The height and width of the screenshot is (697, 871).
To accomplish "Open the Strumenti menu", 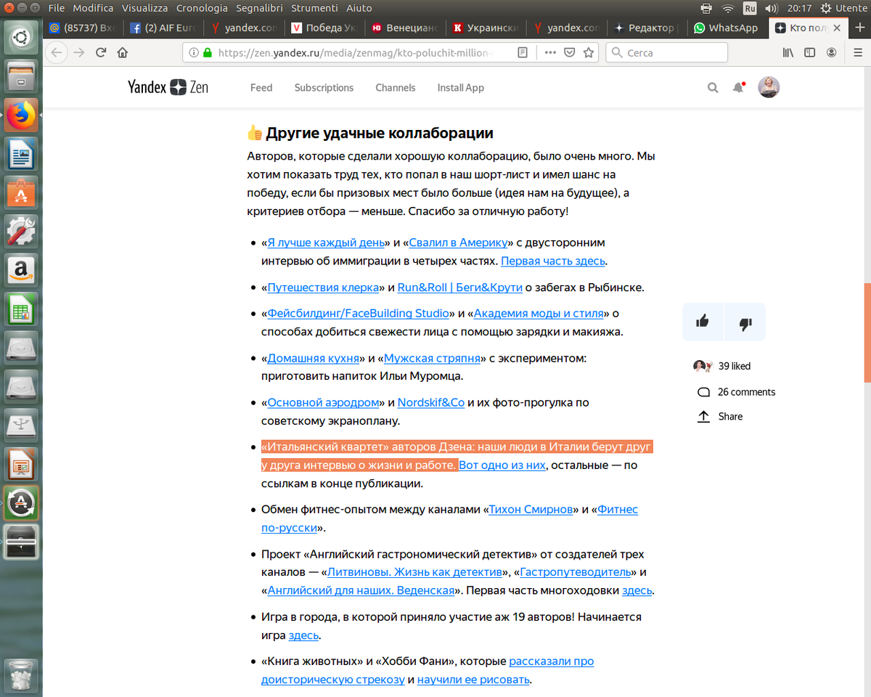I will tap(314, 8).
